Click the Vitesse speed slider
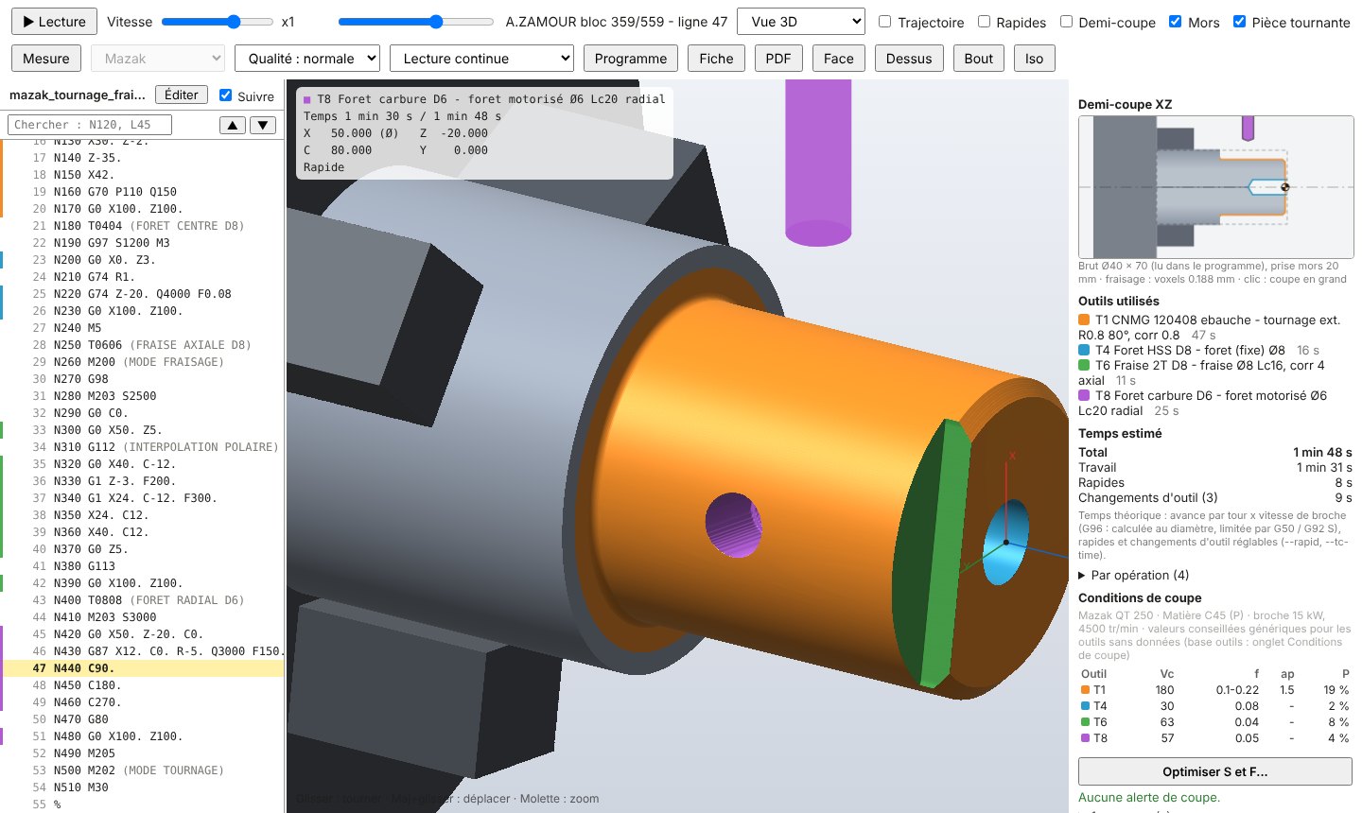This screenshot has width=1362, height=813. point(217,22)
